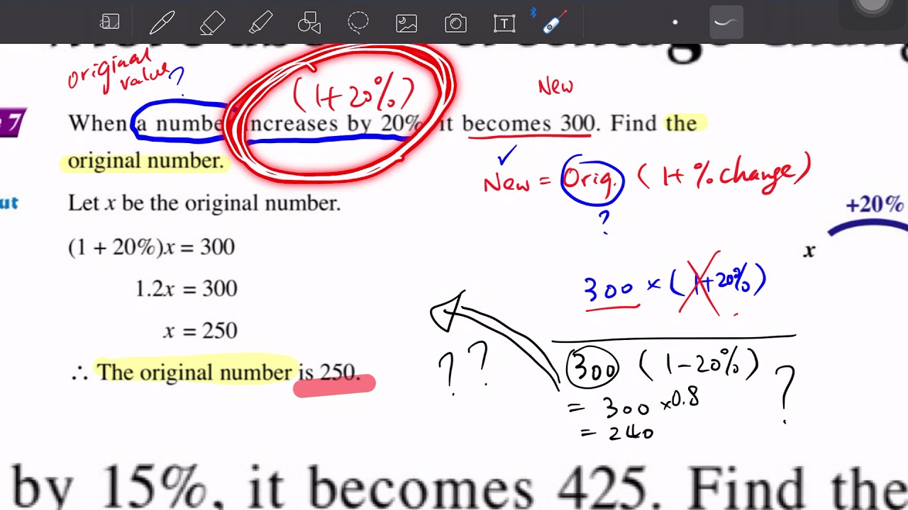Select the Highlighter tool
This screenshot has width=908, height=510.
pyautogui.click(x=261, y=23)
